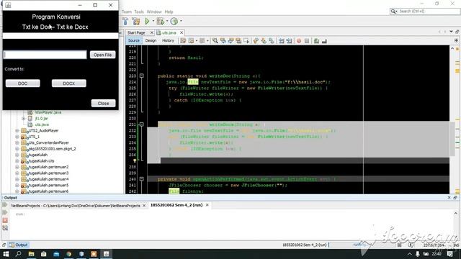Click the Shift Line Right icon
Image resolution: width=461 pixels, height=259 pixels.
tap(289, 41)
